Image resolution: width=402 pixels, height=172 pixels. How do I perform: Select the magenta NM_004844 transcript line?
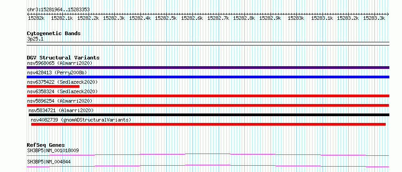tap(208, 166)
